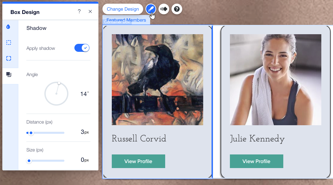Click the Angle dial control
The width and height of the screenshot is (333, 185).
click(x=56, y=94)
